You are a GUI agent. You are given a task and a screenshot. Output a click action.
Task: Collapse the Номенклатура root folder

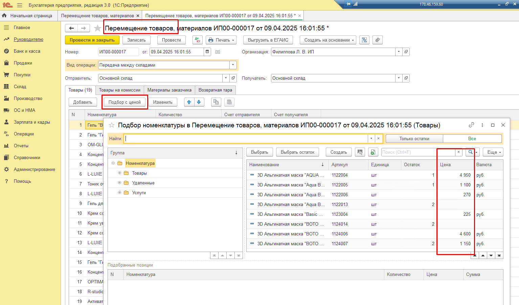click(x=113, y=163)
